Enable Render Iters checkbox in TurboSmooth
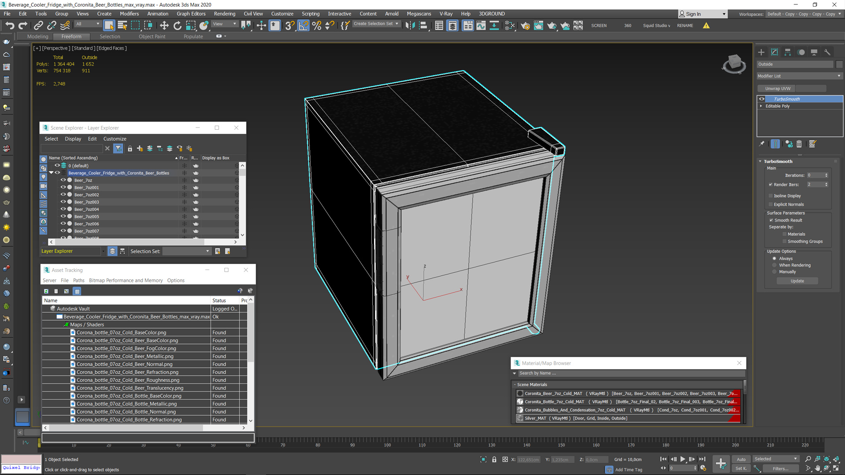Screen dimensions: 845x475 coord(771,184)
